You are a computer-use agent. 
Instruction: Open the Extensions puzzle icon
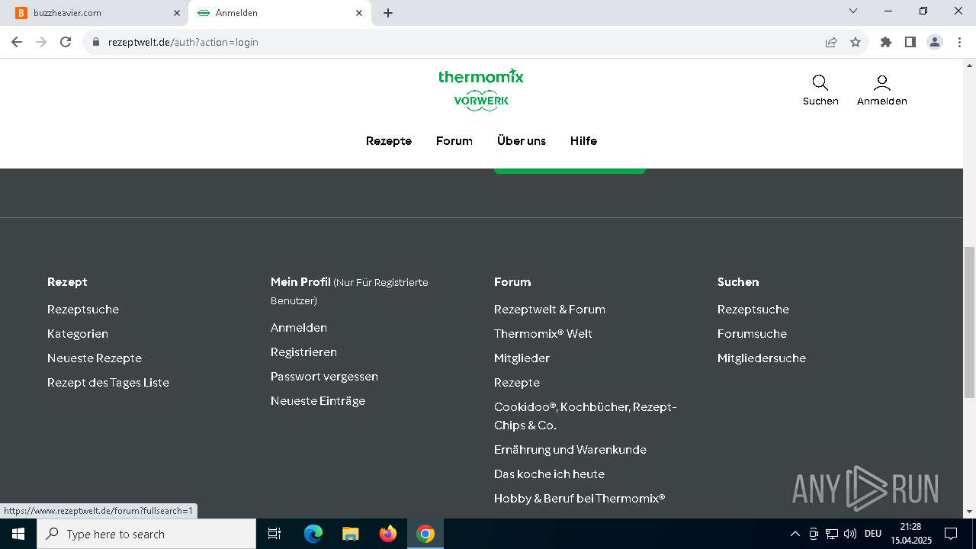[x=886, y=42]
